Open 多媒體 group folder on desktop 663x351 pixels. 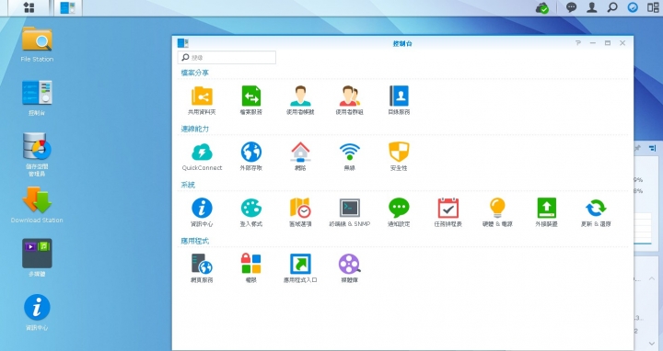37,253
